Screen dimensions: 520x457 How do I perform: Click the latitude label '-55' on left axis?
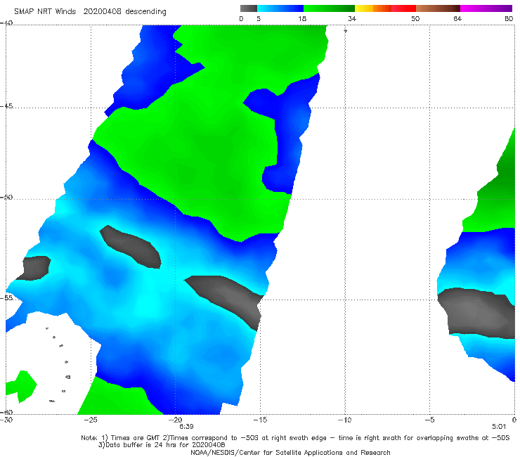tap(6, 297)
